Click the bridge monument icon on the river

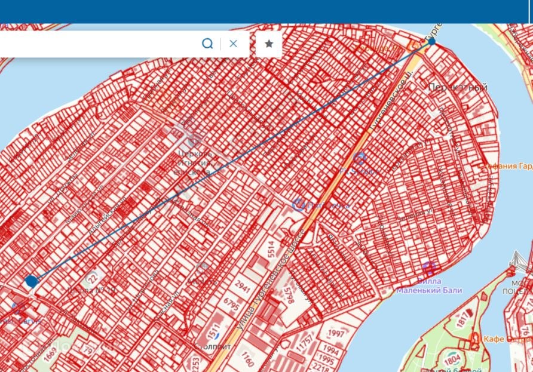tap(517, 262)
